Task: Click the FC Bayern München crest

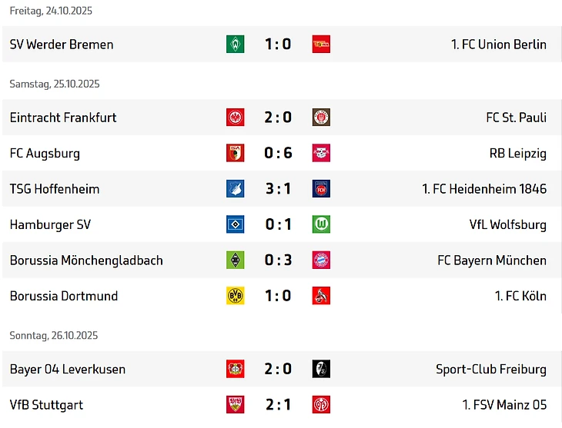Action: (x=321, y=260)
